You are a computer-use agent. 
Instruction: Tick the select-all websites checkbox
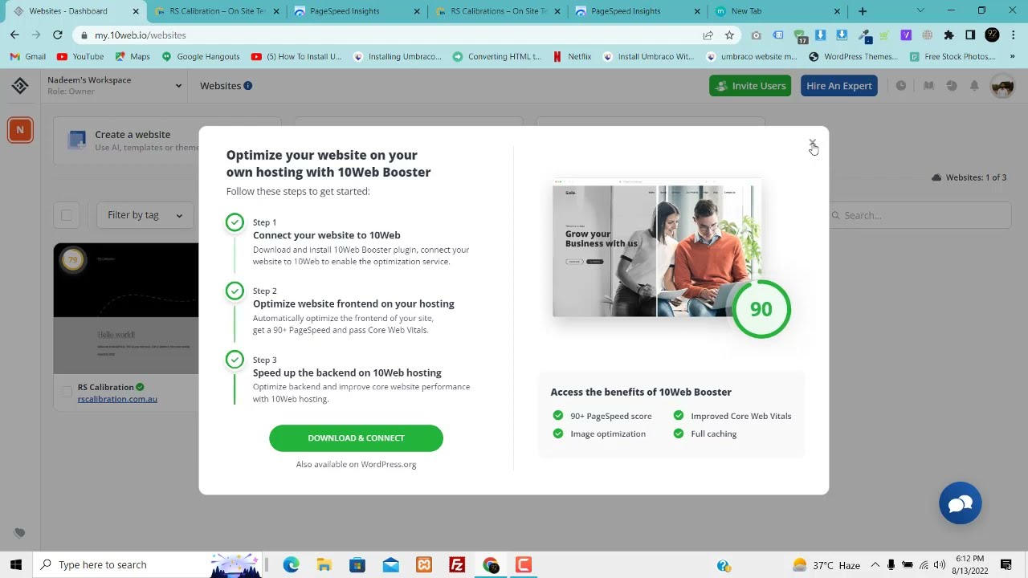[67, 215]
